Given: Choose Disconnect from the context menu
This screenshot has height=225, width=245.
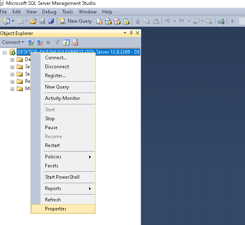Looking at the screenshot, I should click(x=63, y=67).
